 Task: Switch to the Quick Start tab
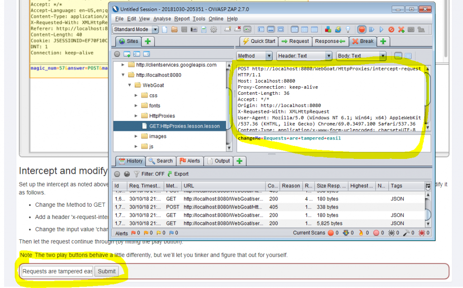pyautogui.click(x=259, y=41)
